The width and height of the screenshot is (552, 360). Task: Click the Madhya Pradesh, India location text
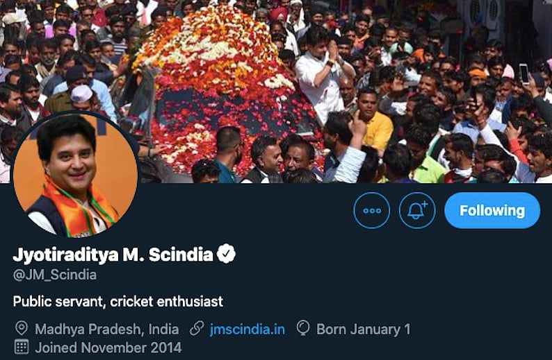click(106, 329)
